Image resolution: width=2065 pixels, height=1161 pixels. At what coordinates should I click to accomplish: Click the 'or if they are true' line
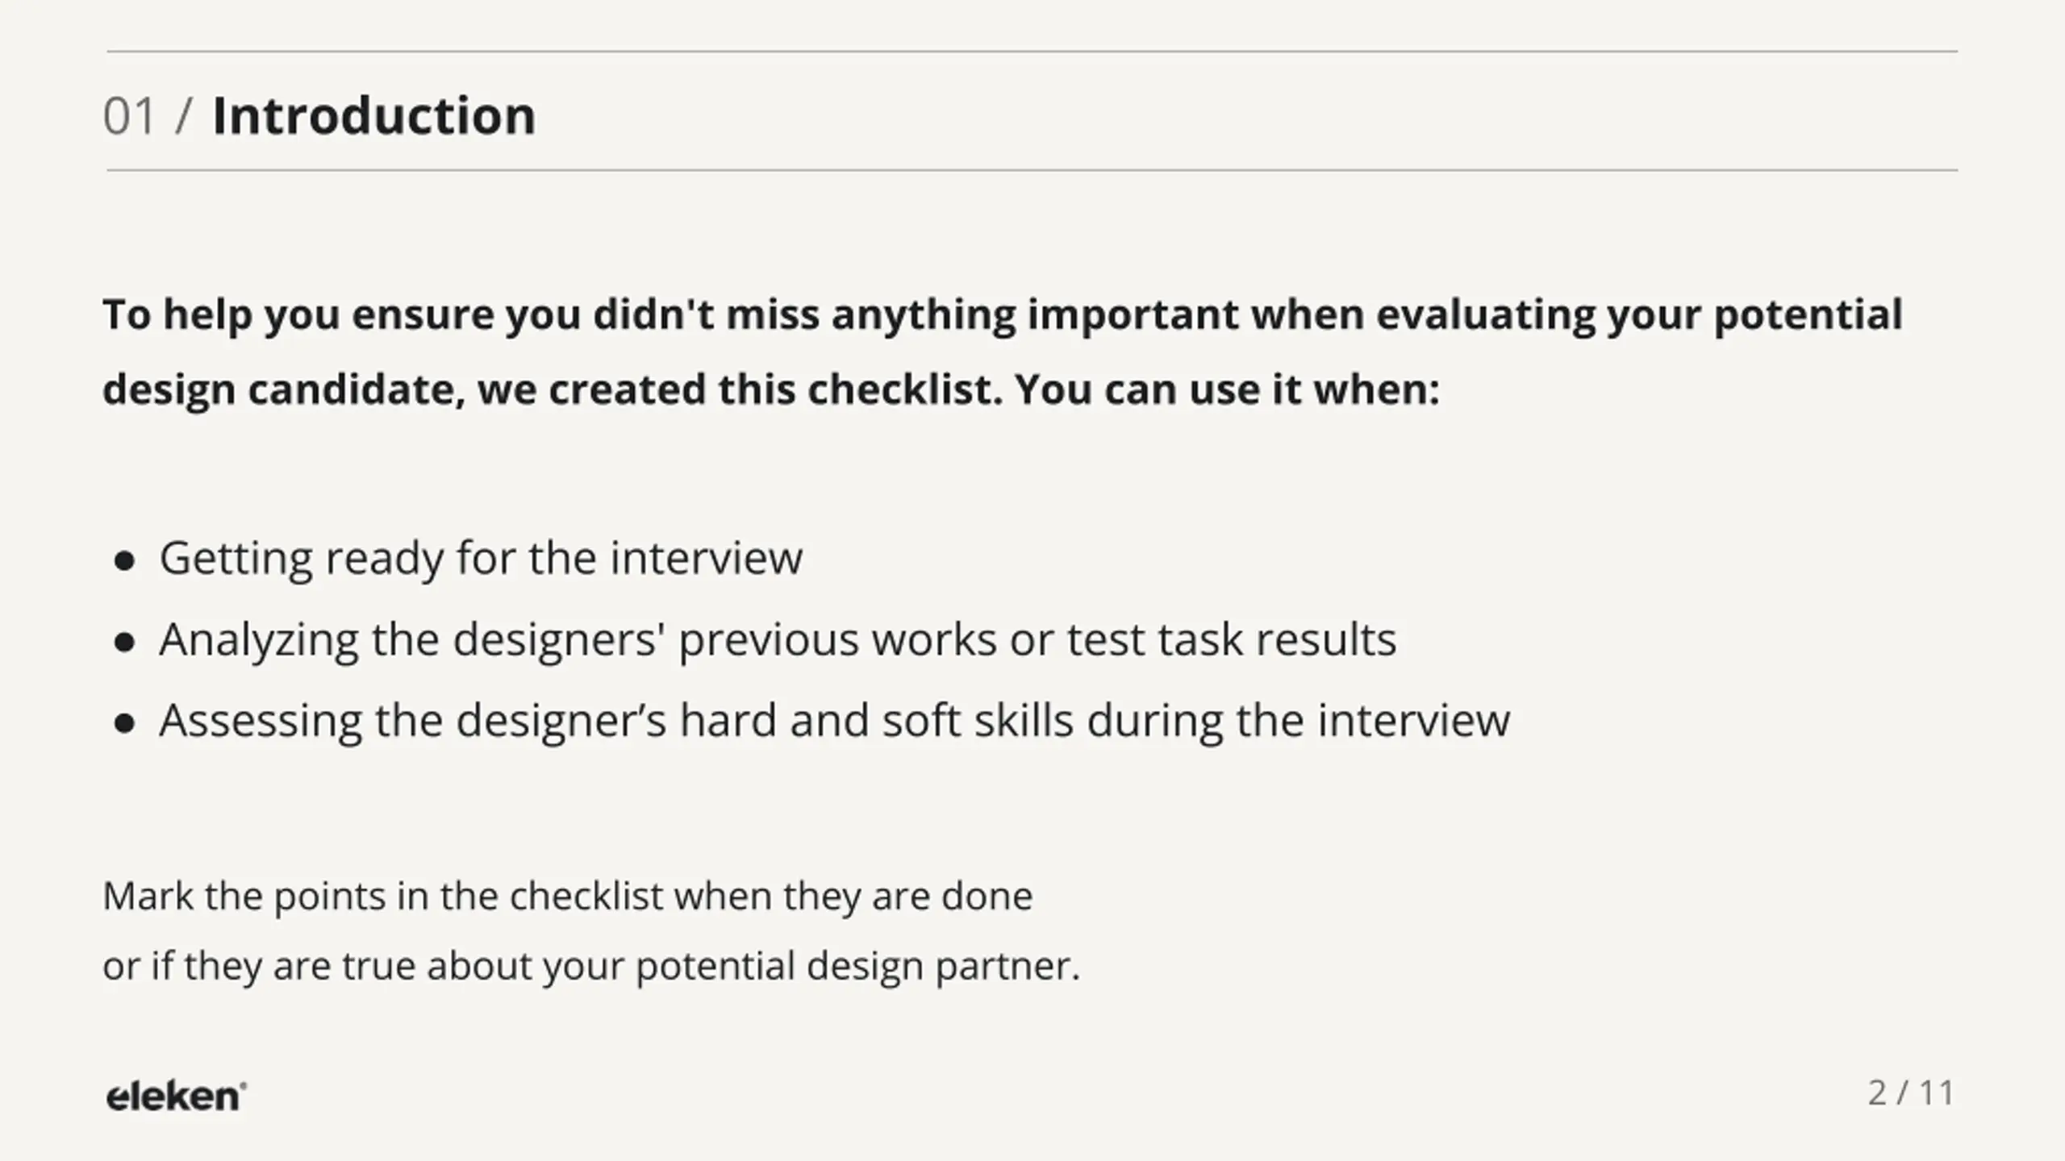591,966
